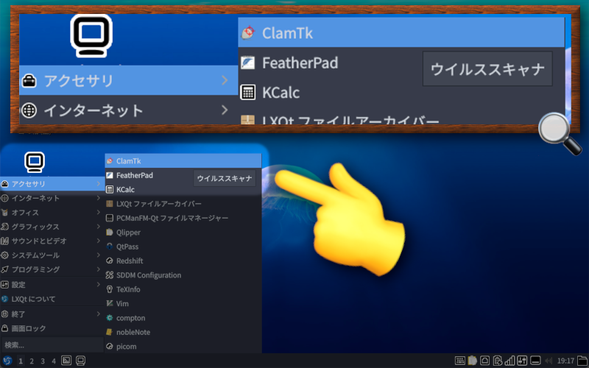This screenshot has width=589, height=368.
Task: Click the Vim icon in the Accessories list
Action: pyautogui.click(x=110, y=304)
